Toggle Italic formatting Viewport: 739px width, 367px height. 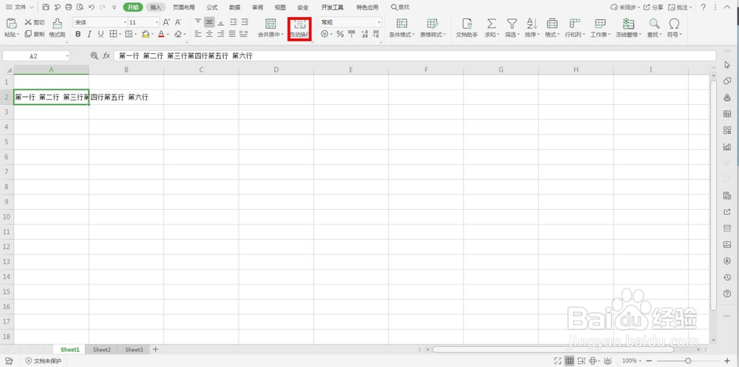[89, 34]
